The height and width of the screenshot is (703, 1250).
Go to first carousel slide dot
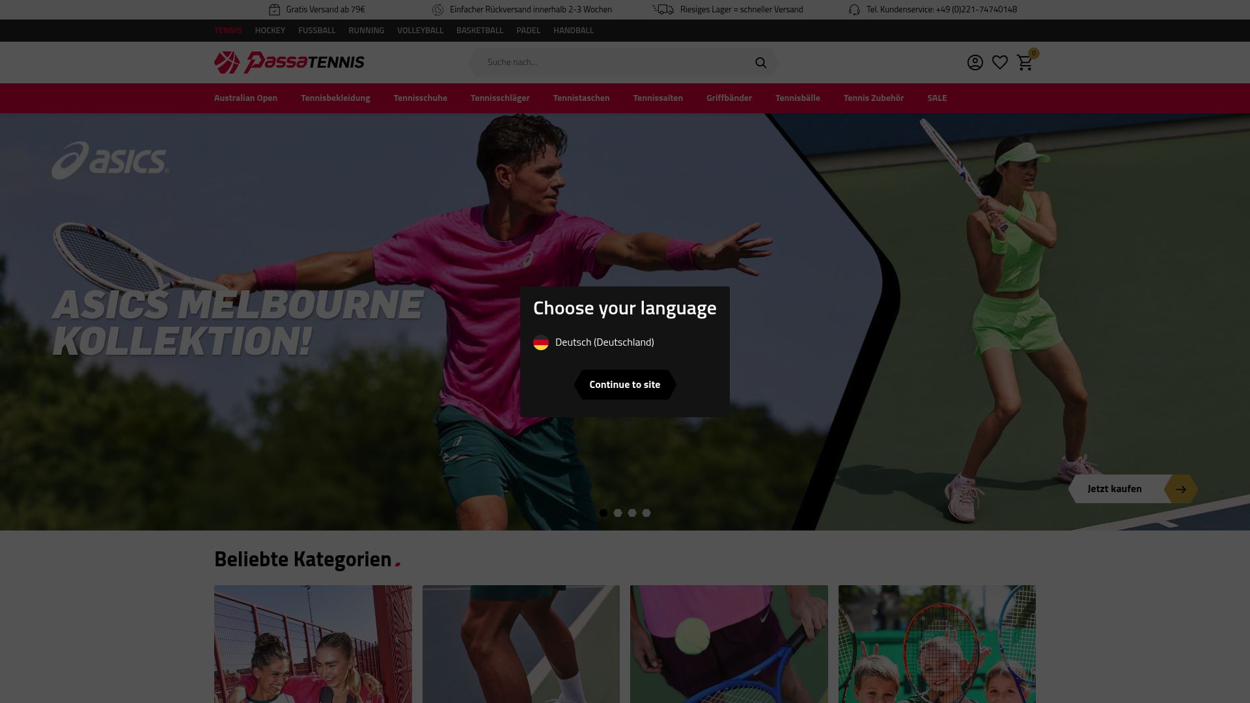click(604, 513)
